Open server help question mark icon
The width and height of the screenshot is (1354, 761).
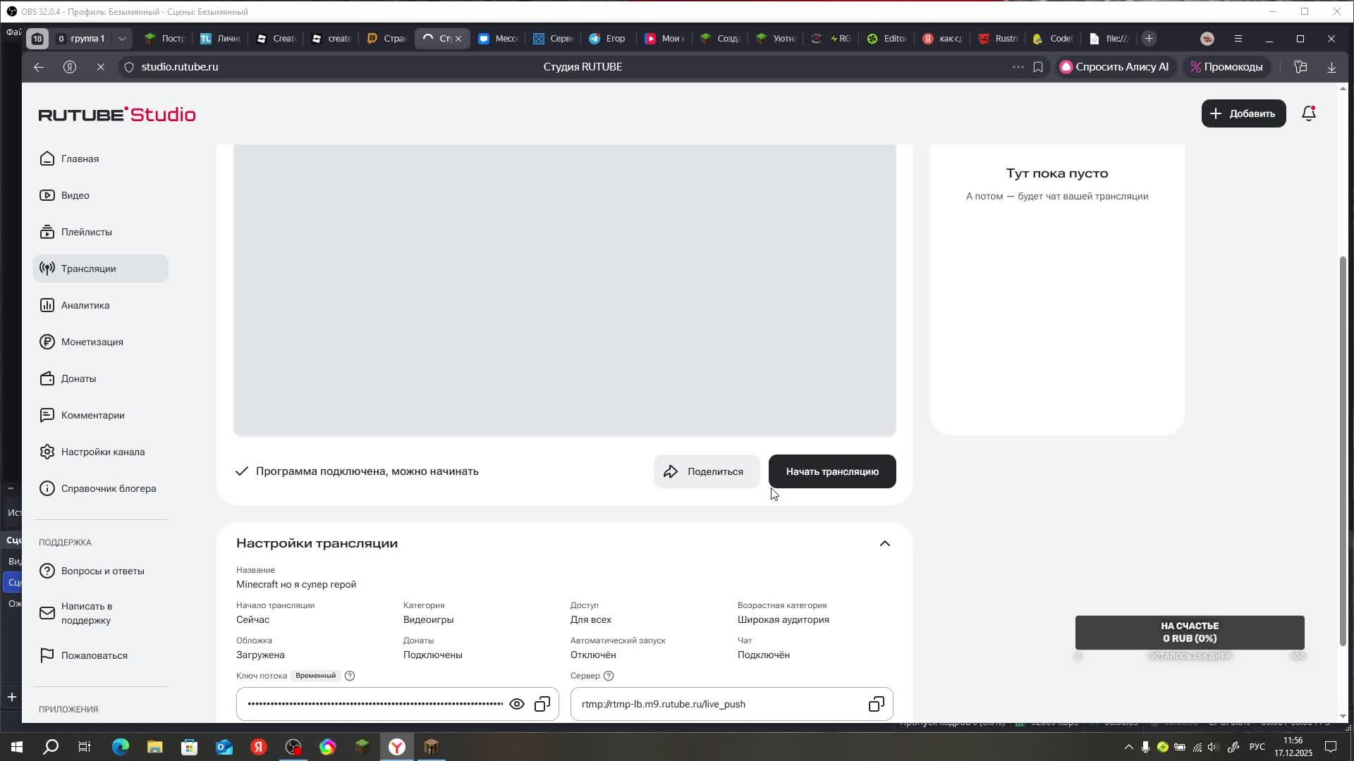[609, 676]
